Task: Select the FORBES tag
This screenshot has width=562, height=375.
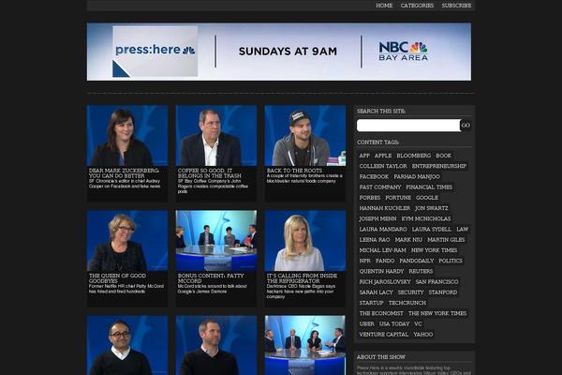Action: tap(370, 198)
